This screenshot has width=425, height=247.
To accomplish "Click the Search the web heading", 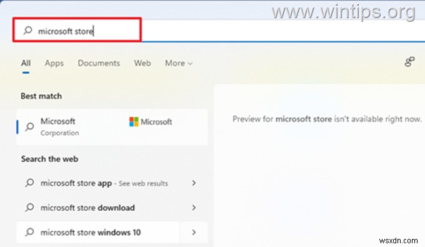I will tap(49, 159).
